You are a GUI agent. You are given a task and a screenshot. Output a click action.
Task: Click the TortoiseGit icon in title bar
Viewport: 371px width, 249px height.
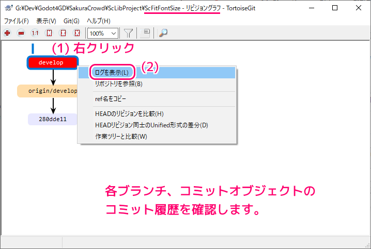[9, 8]
